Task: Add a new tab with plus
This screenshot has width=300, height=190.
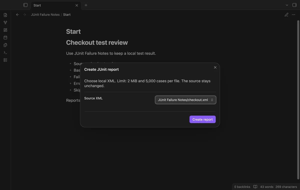Action: point(86,5)
